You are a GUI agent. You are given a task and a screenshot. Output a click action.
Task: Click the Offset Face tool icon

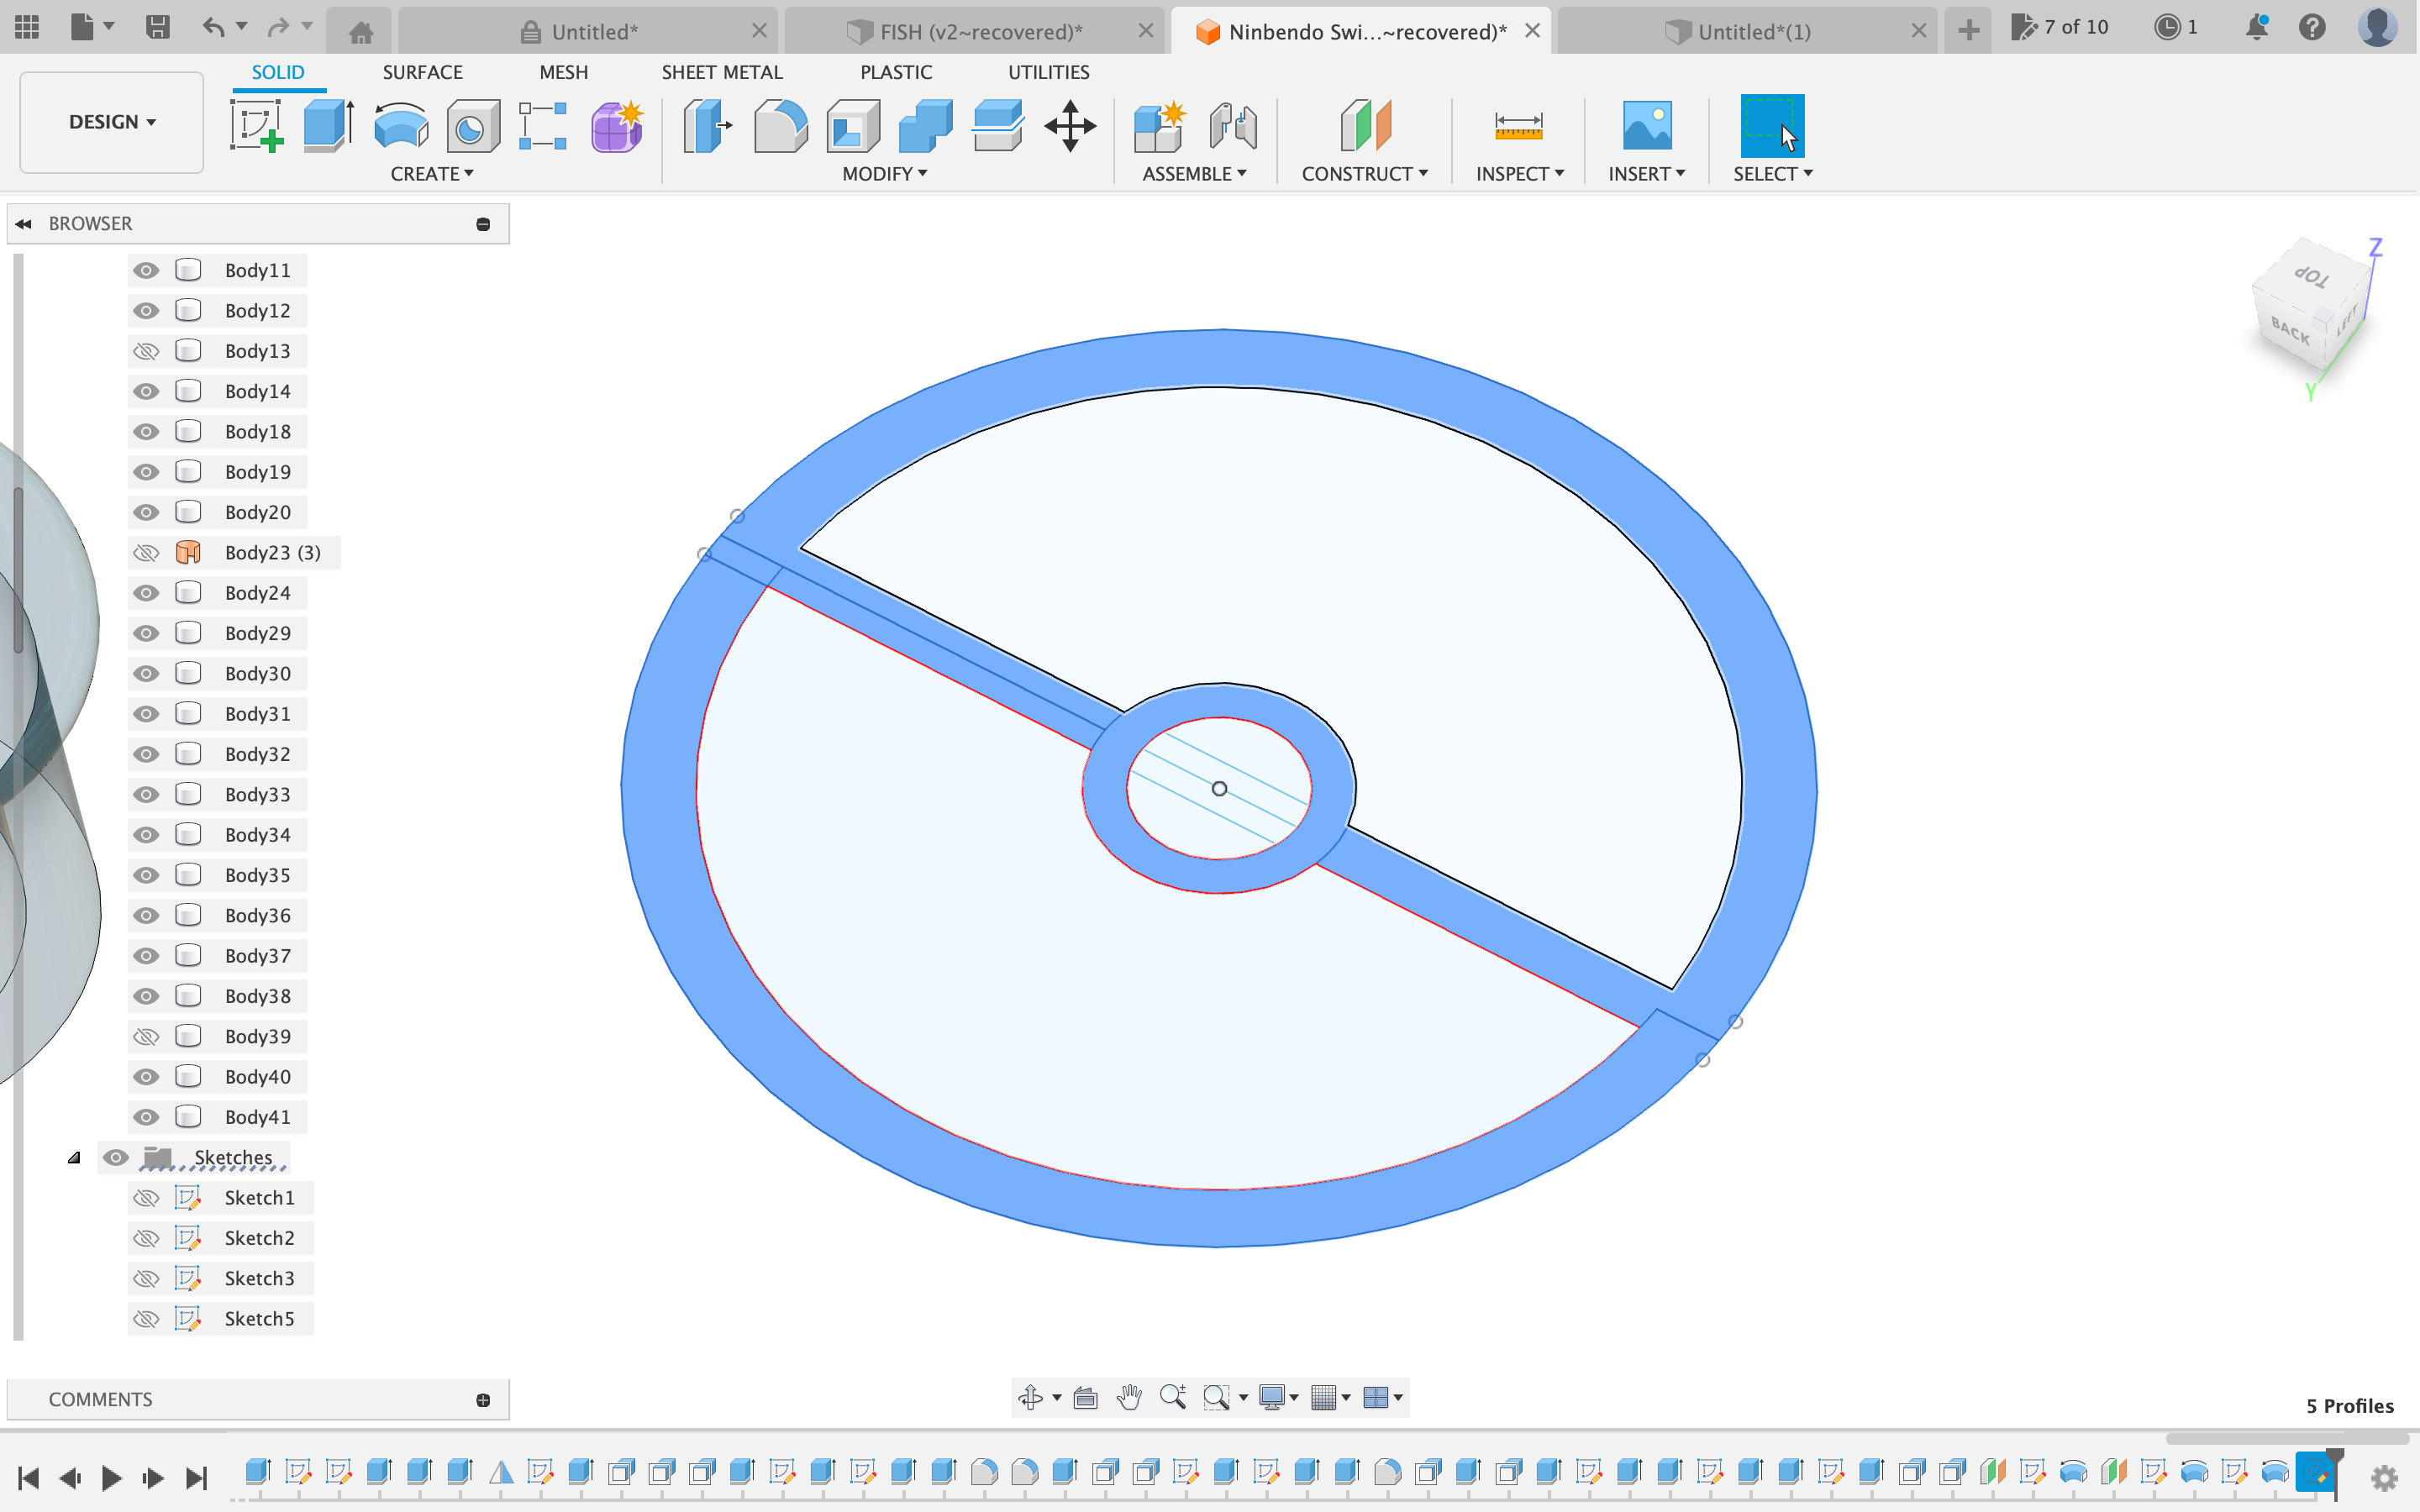998,126
